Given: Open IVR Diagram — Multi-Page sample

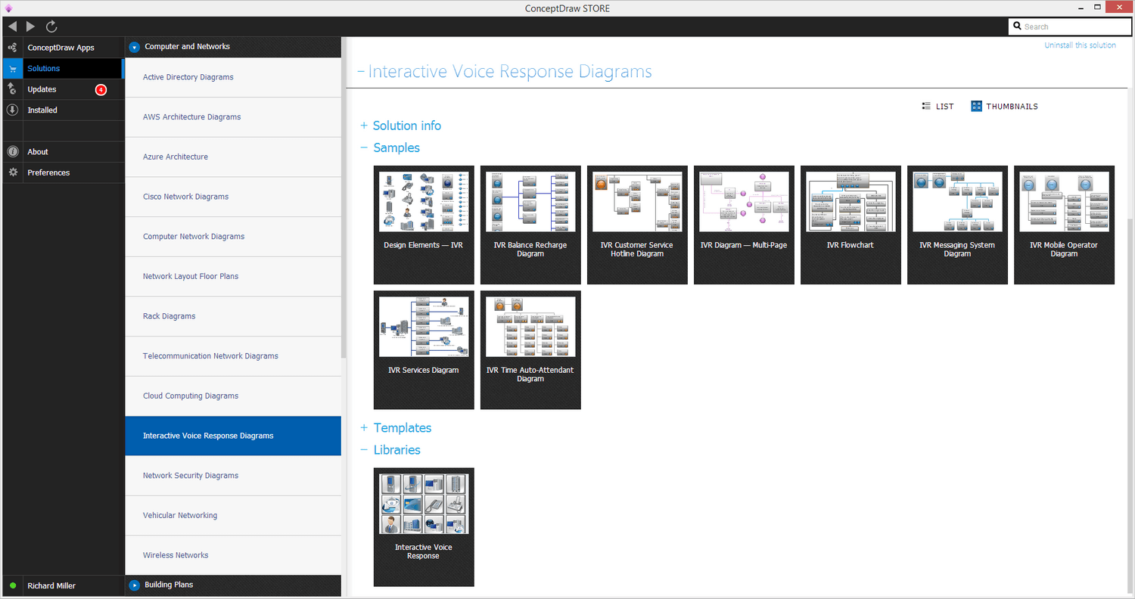Looking at the screenshot, I should coord(744,225).
